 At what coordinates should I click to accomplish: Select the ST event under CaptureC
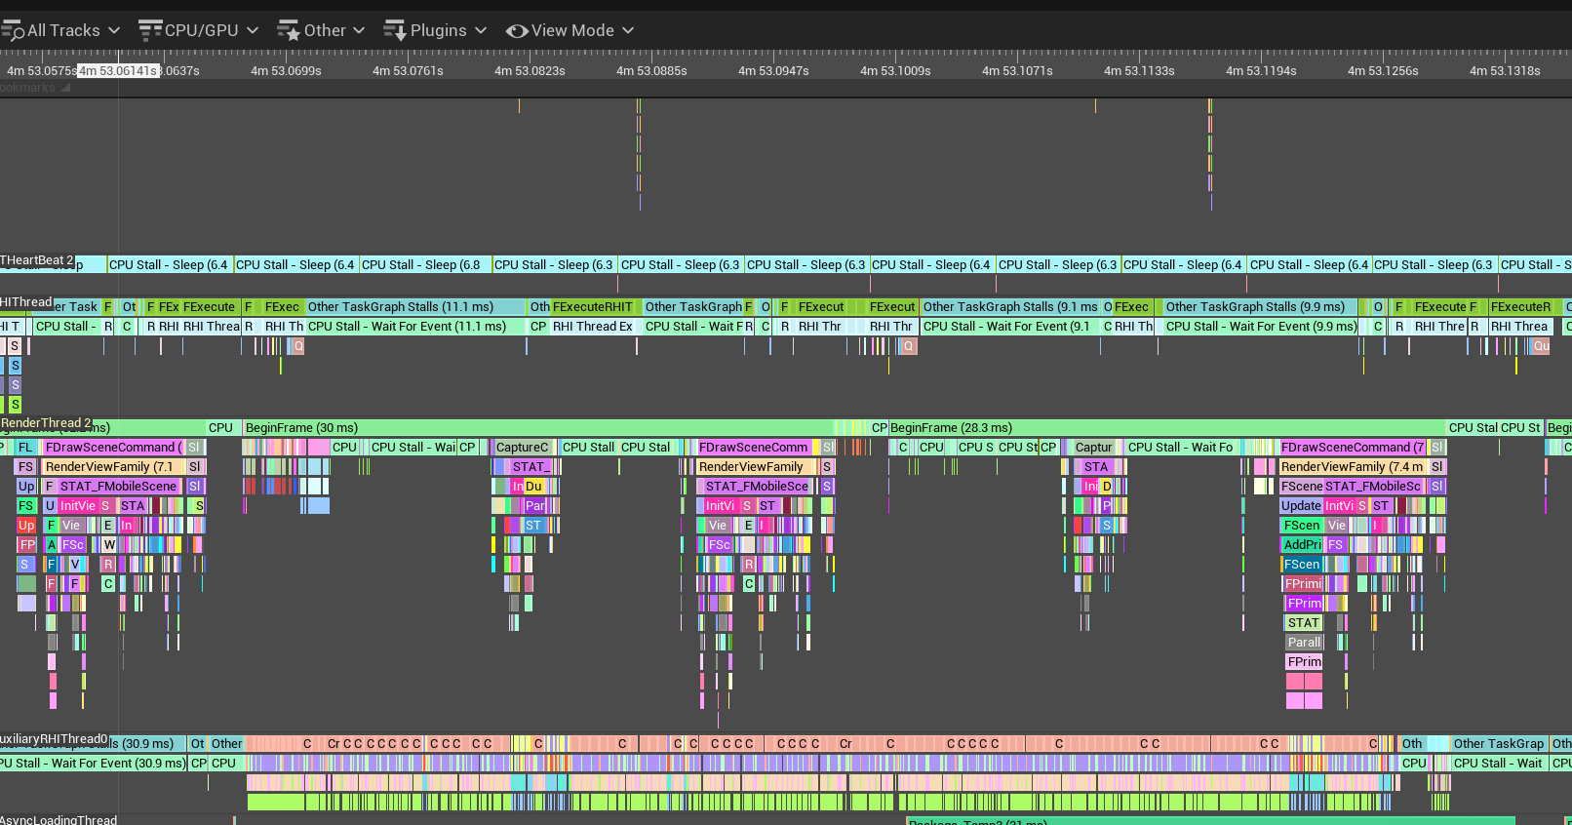533,525
